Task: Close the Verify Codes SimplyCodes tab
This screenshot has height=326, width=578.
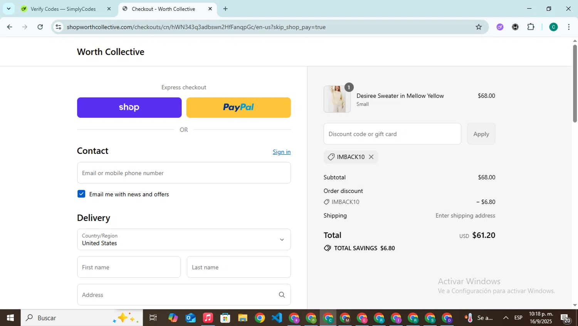Action: (x=109, y=9)
